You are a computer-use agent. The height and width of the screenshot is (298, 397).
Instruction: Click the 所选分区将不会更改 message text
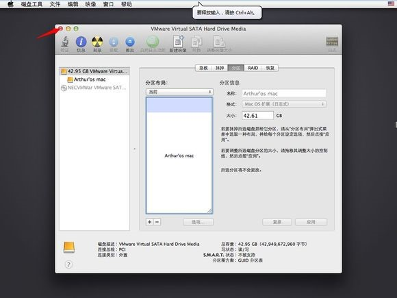pyautogui.click(x=241, y=170)
